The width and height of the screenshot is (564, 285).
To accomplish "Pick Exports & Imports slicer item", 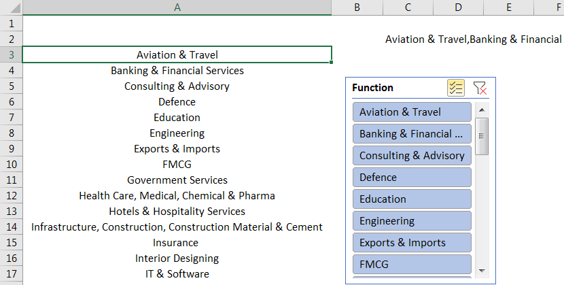I will 412,243.
